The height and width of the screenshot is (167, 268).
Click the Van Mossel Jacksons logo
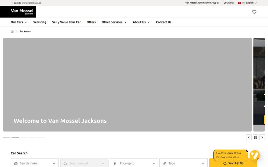click(18, 12)
